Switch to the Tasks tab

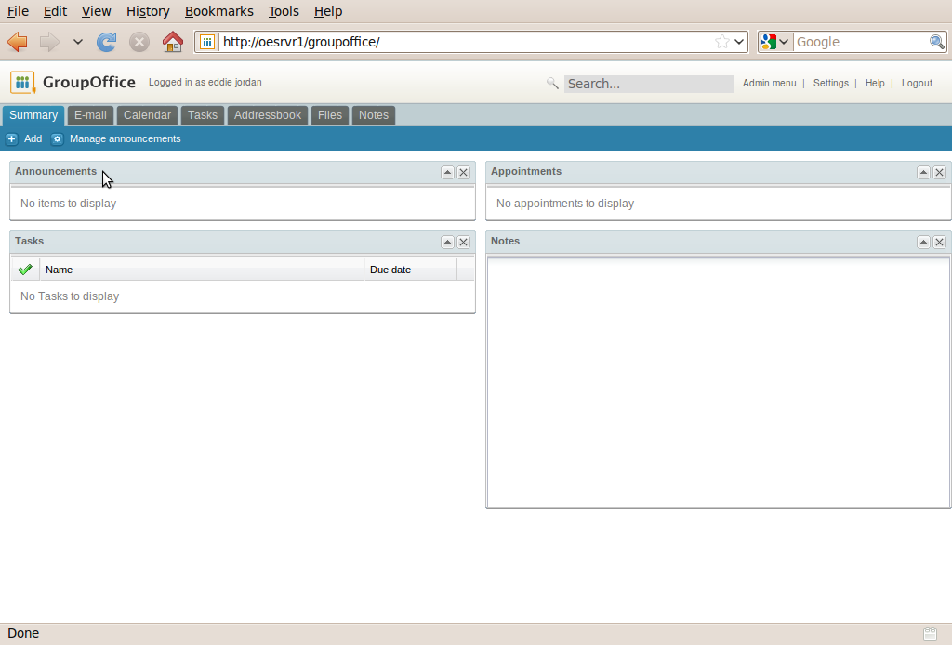[202, 115]
